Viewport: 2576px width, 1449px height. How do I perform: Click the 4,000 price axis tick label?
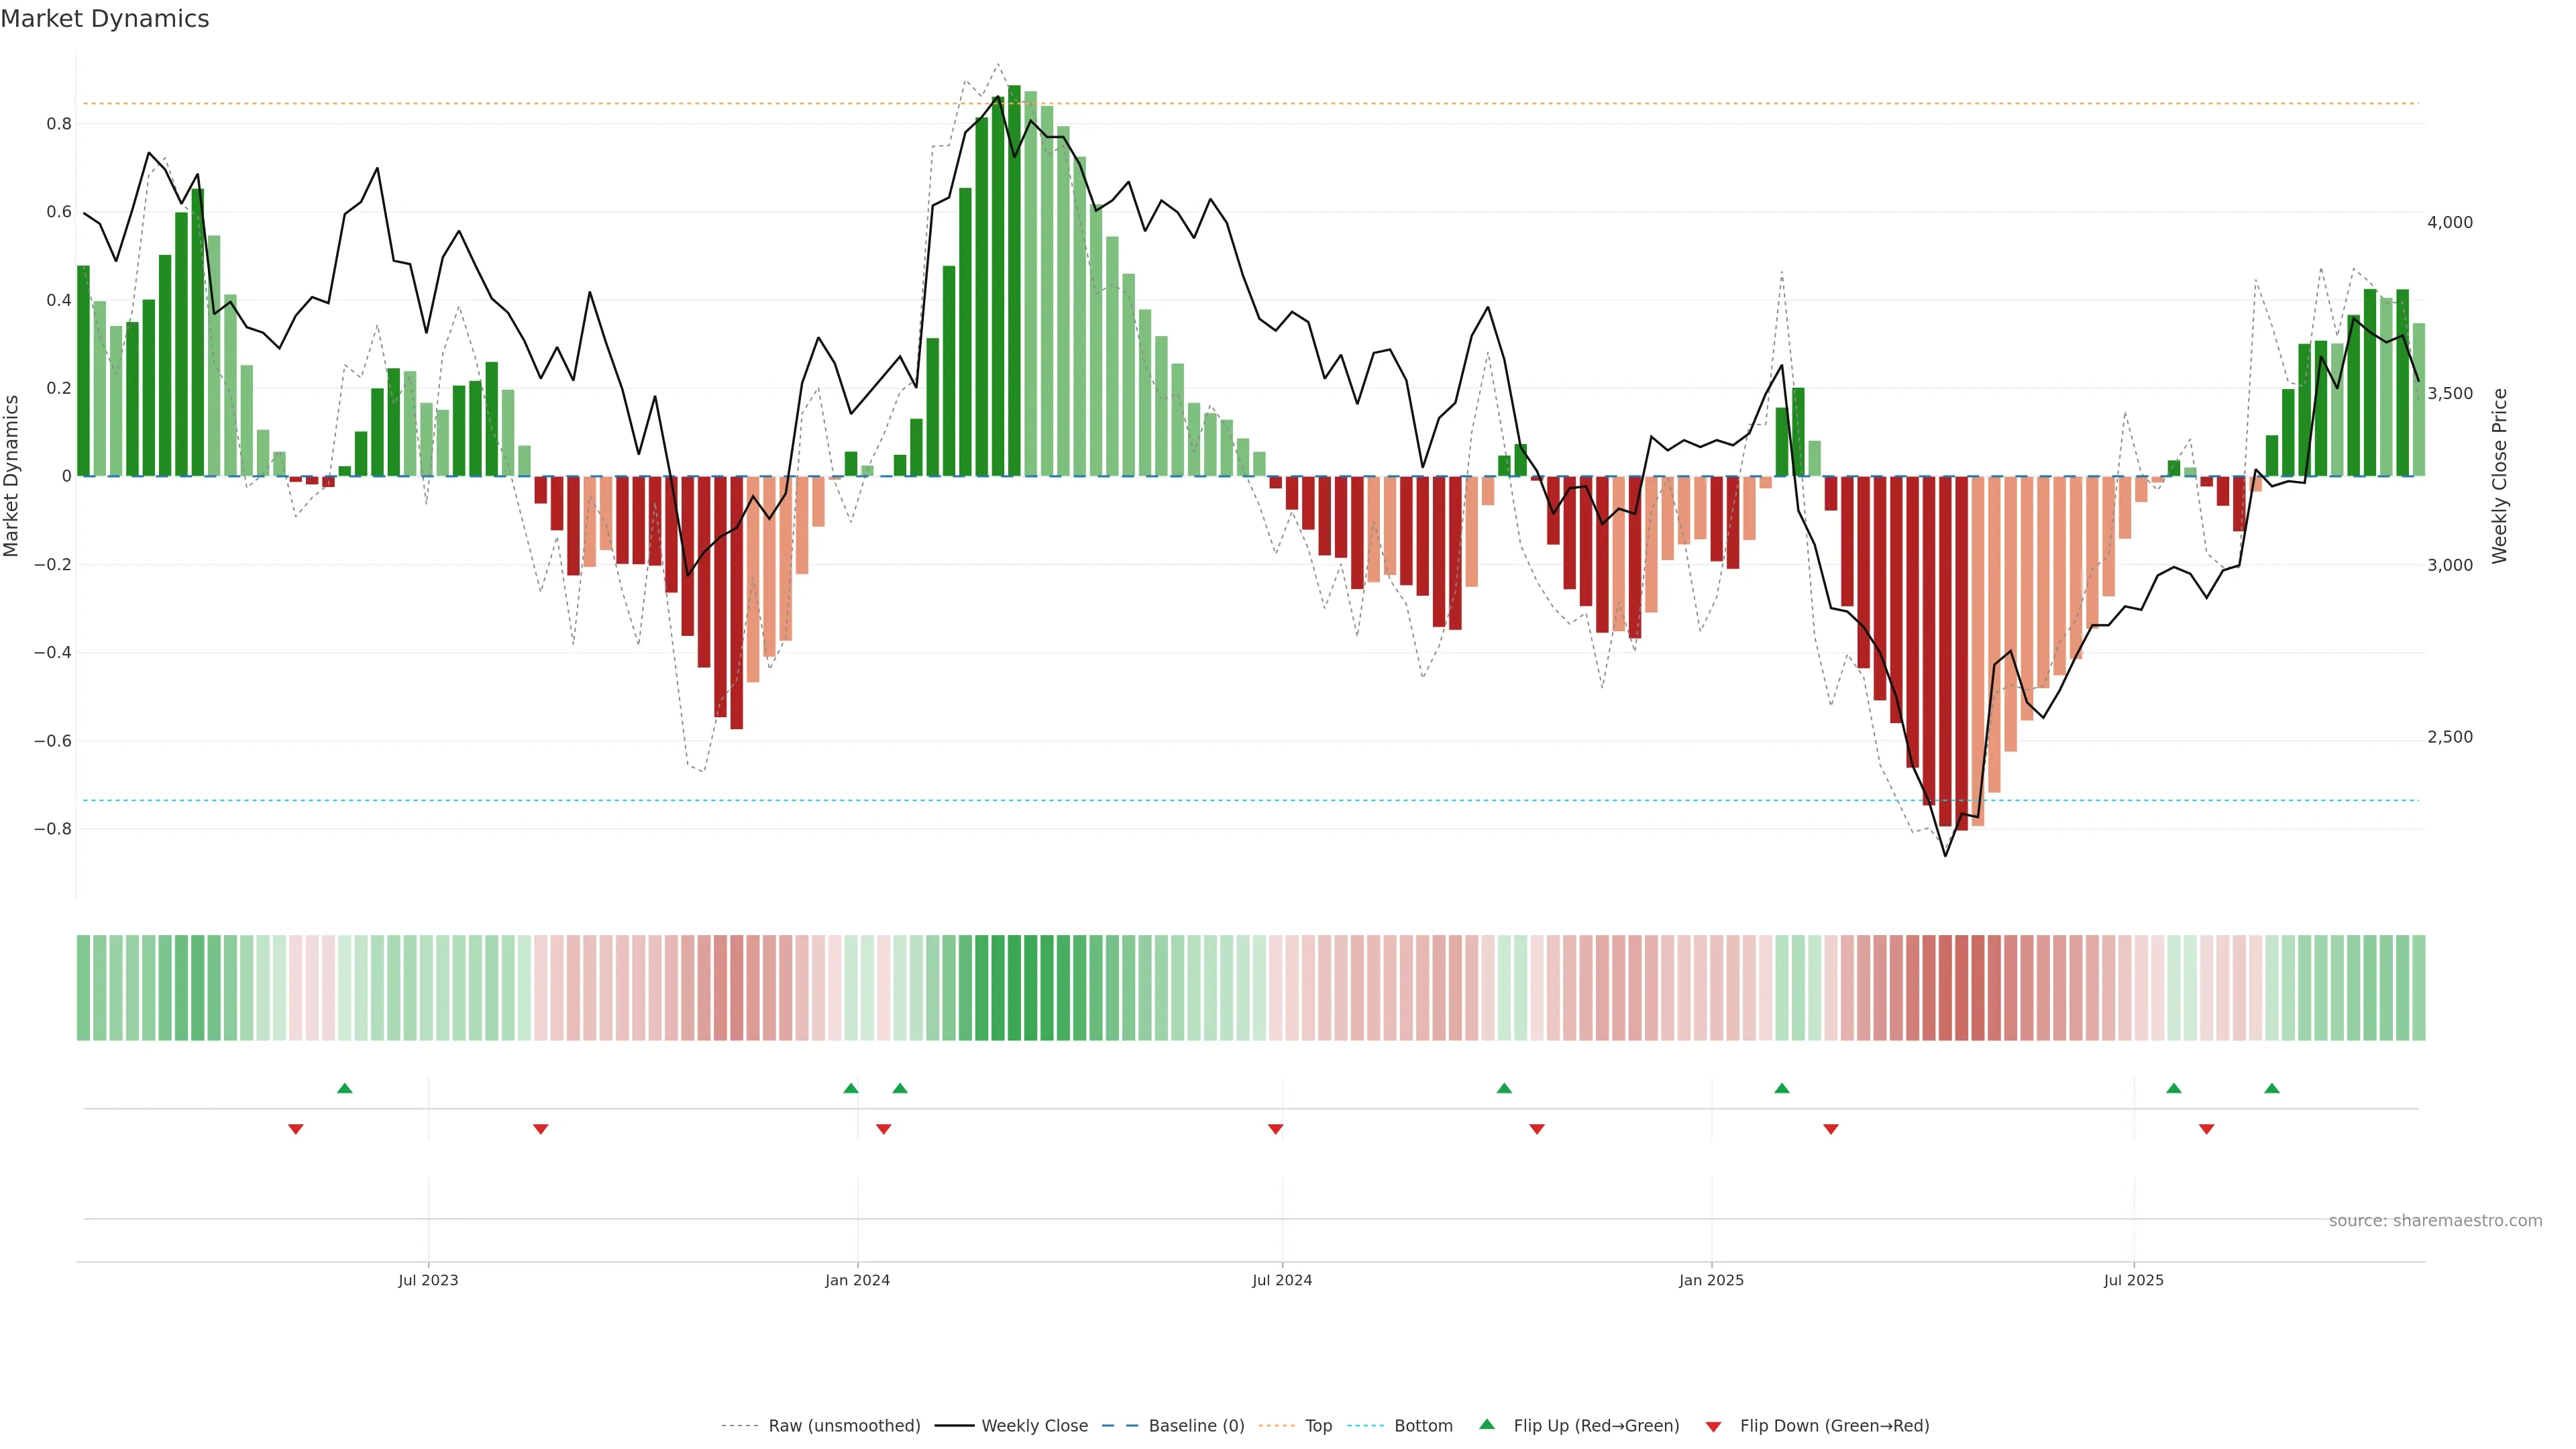coord(2449,222)
